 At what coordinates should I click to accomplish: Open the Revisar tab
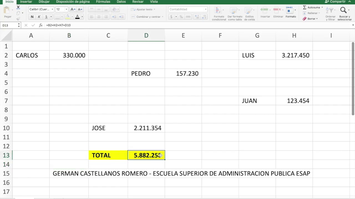138,2
